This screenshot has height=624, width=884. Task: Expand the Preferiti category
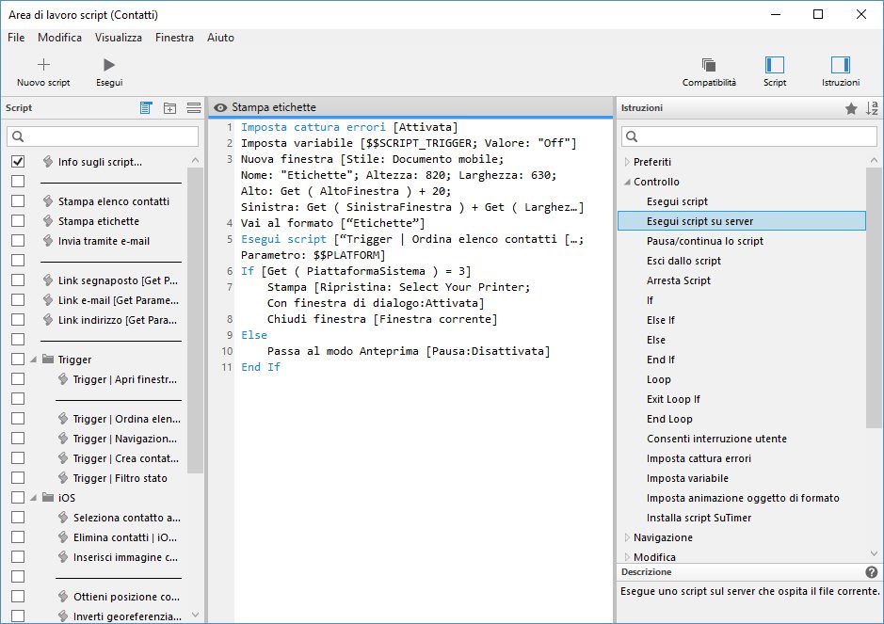(x=627, y=162)
